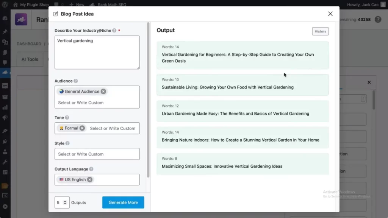Click the background page scrollbar
The height and width of the screenshot is (218, 388).
click(x=374, y=100)
